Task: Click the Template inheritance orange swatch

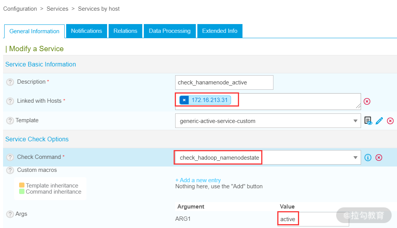Action: tap(22, 185)
